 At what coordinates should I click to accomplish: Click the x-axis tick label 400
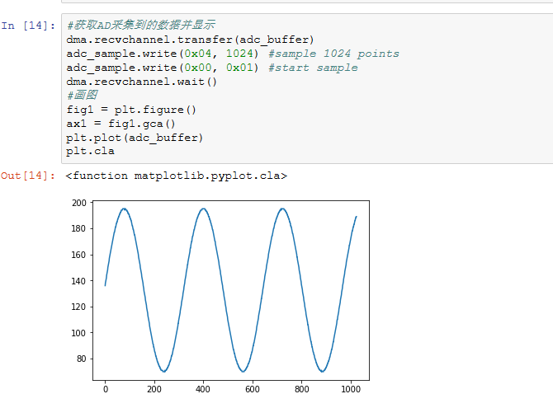[x=203, y=389]
